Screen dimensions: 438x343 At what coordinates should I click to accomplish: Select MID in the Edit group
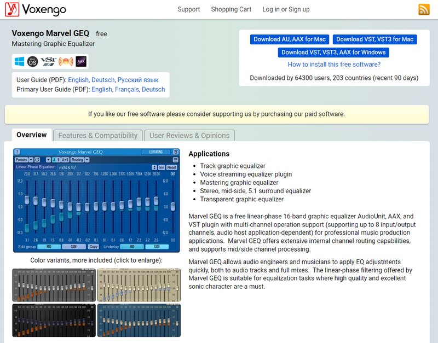(x=49, y=247)
